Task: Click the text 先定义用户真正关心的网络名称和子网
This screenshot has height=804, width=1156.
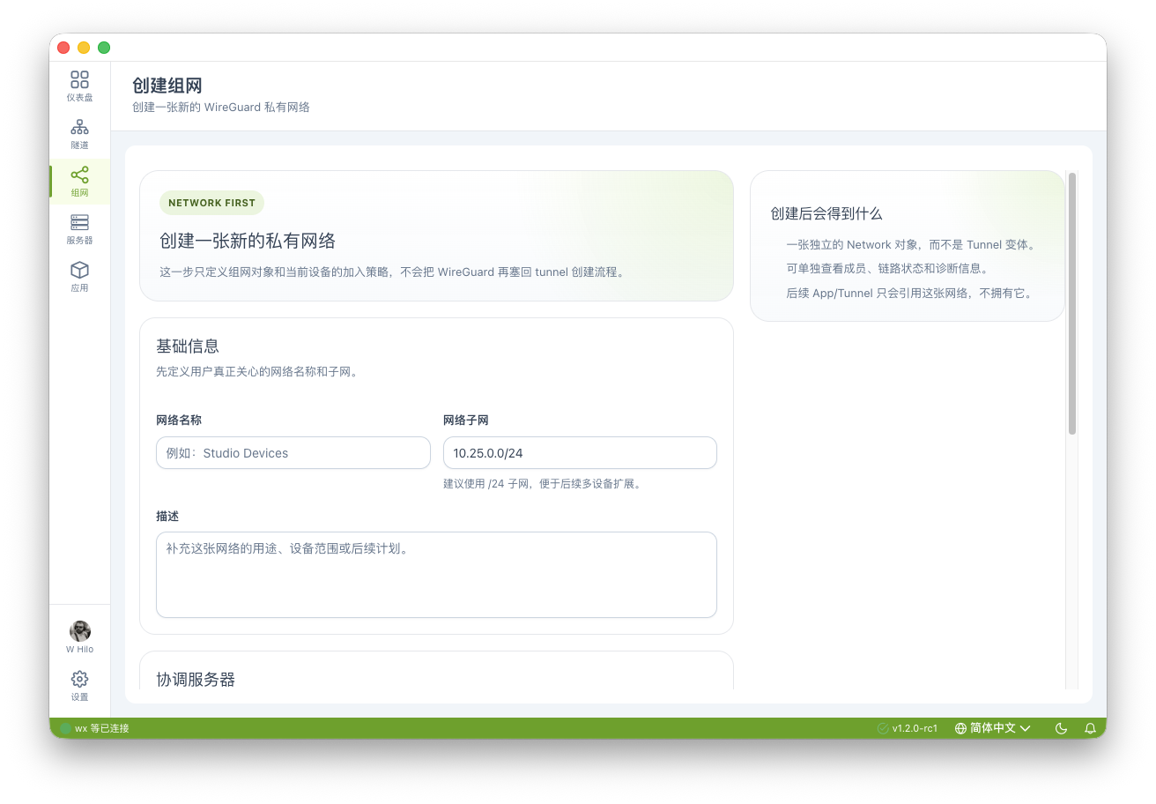Action: click(257, 372)
